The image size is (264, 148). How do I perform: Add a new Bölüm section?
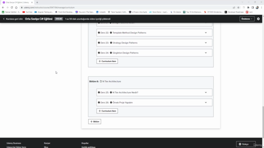(94, 122)
